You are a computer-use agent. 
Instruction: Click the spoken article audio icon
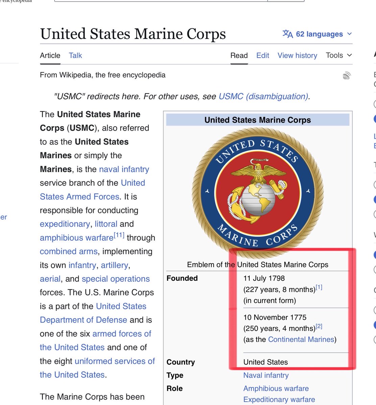click(x=347, y=75)
